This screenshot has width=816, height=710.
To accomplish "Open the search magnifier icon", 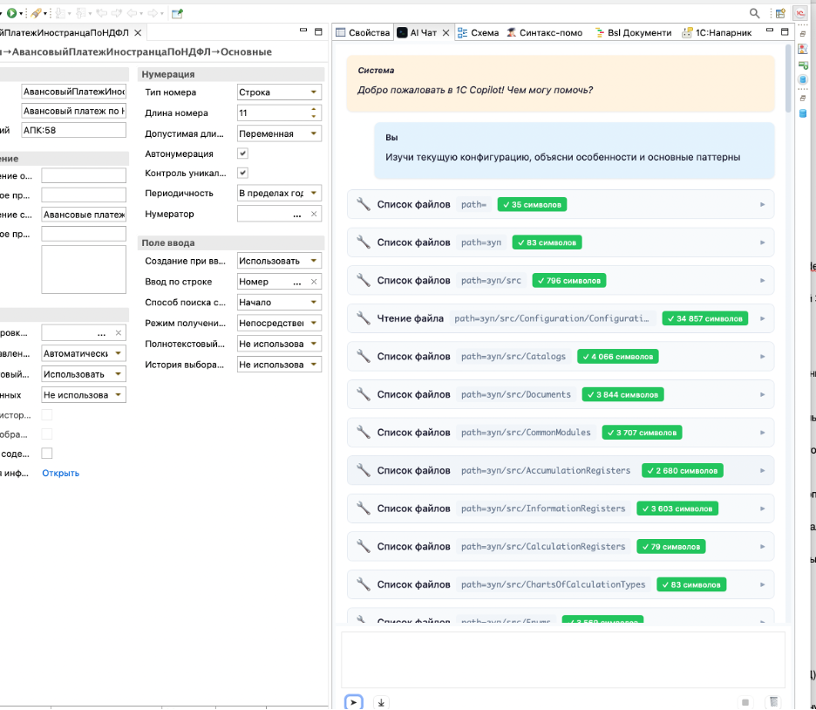I will click(754, 14).
